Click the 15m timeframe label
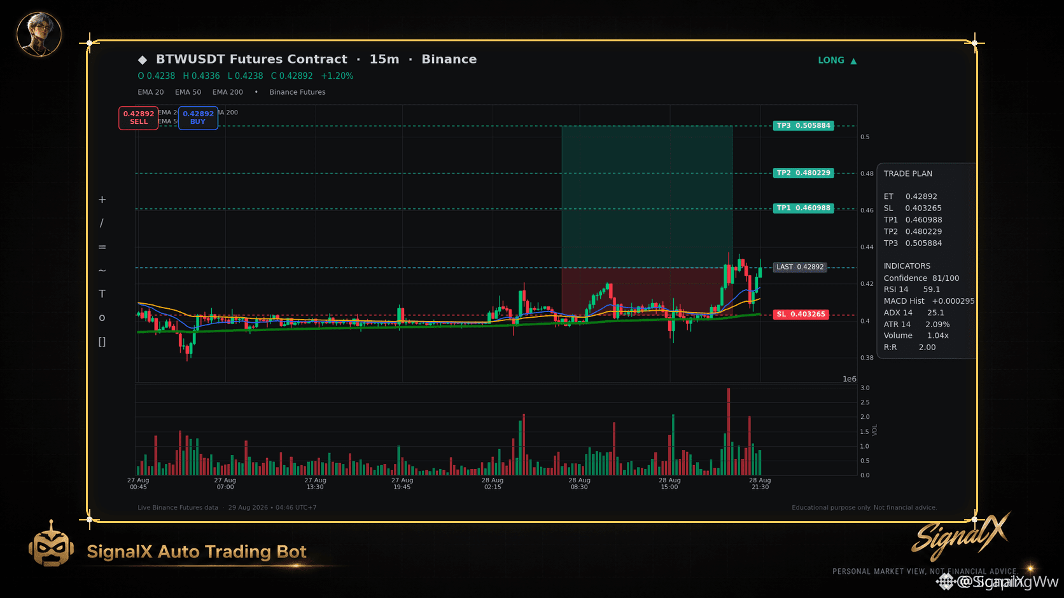The image size is (1064, 598). click(x=384, y=59)
